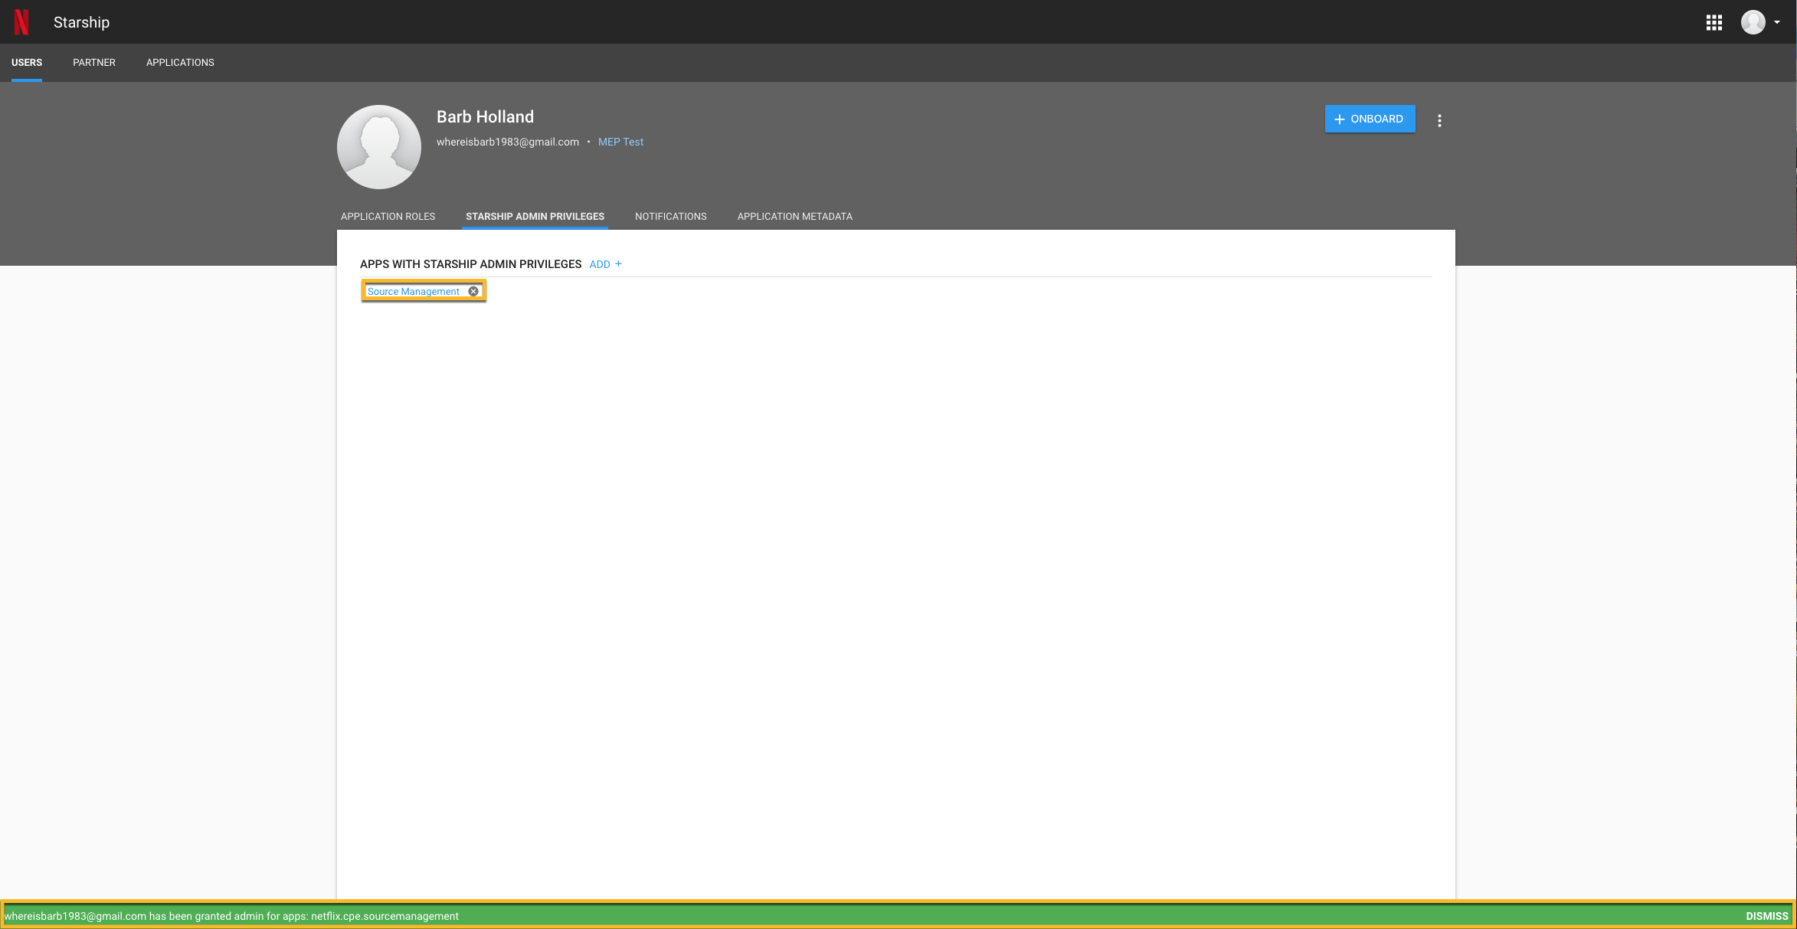Click the Barb Holland name heading
1797x929 pixels.
pyautogui.click(x=485, y=116)
